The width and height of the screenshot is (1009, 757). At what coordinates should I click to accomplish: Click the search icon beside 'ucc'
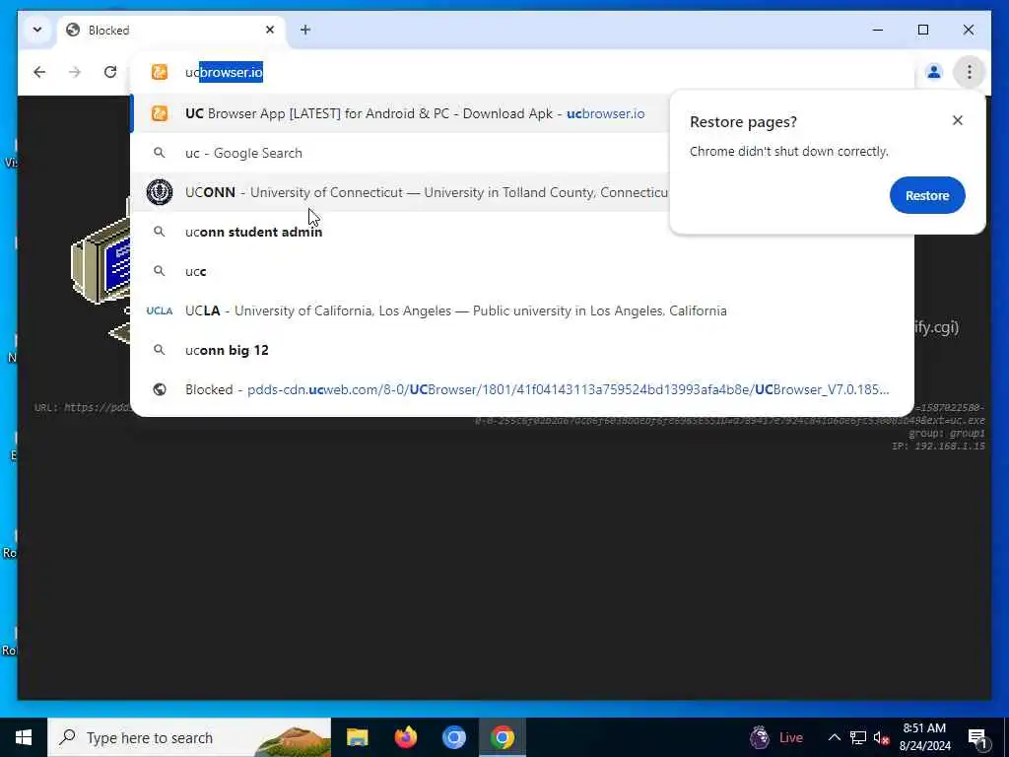pos(160,271)
